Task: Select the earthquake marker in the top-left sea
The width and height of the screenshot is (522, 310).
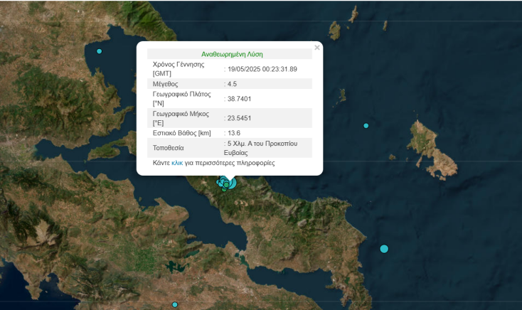Action: click(99, 51)
